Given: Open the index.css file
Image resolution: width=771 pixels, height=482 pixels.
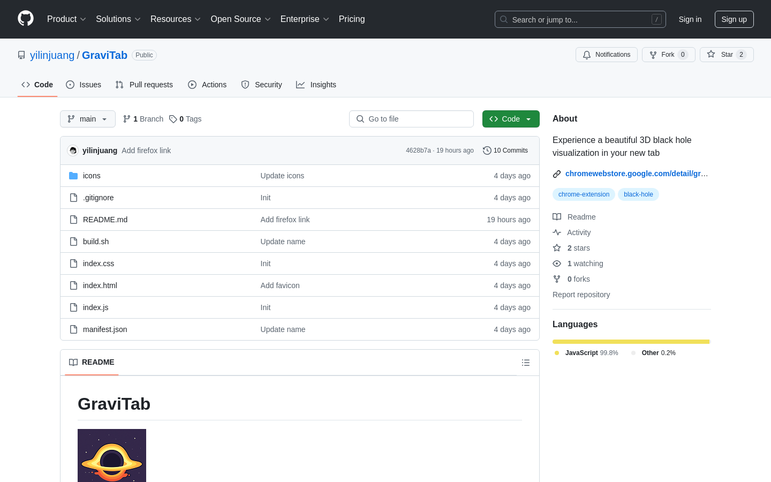Looking at the screenshot, I should [99, 263].
